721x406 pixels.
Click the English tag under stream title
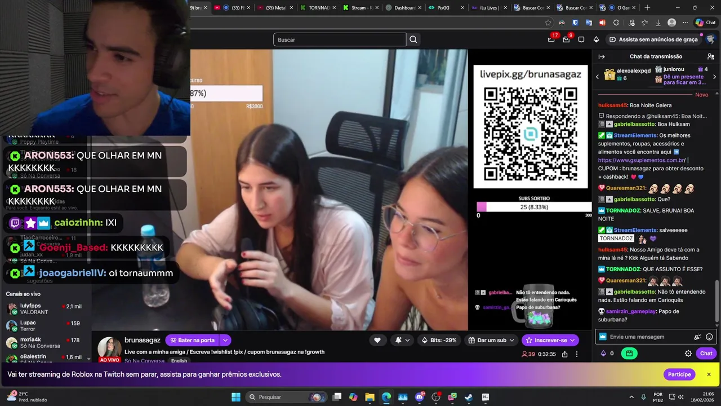tap(179, 361)
